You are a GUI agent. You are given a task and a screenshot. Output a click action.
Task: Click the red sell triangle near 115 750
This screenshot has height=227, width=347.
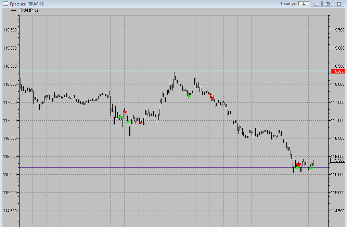coord(298,165)
